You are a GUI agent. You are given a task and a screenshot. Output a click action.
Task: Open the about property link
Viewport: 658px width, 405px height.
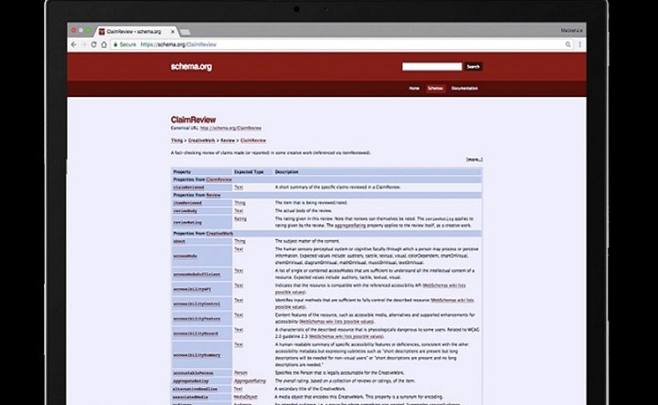click(179, 241)
